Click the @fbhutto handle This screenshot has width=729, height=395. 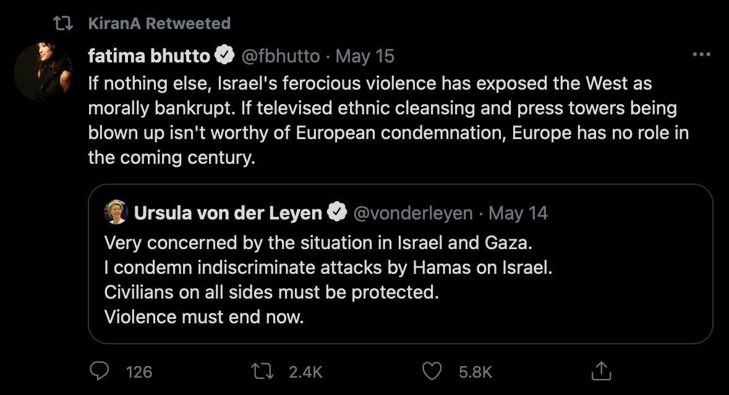[280, 56]
